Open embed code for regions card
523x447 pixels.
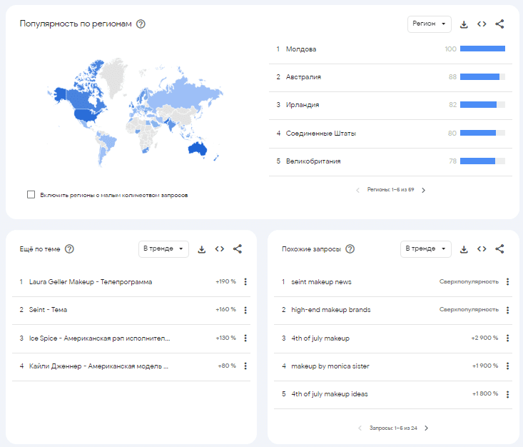point(482,24)
